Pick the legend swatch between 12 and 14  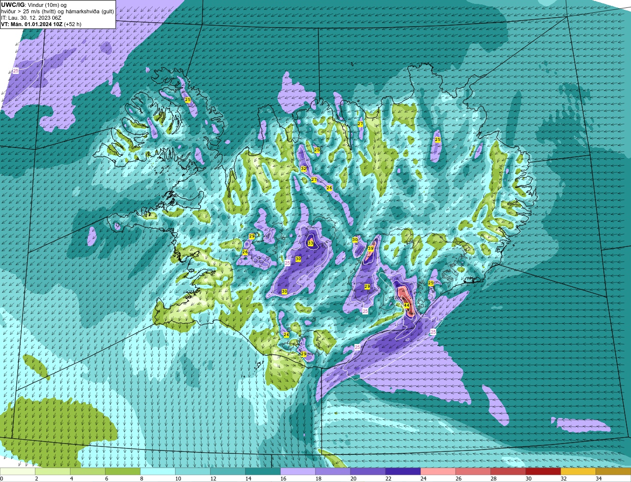tap(228, 472)
